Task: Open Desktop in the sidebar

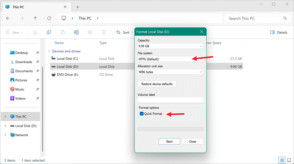Action: pos(21,53)
